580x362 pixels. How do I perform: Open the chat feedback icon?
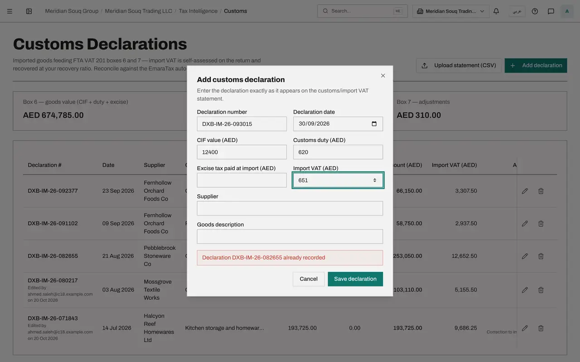pos(551,11)
